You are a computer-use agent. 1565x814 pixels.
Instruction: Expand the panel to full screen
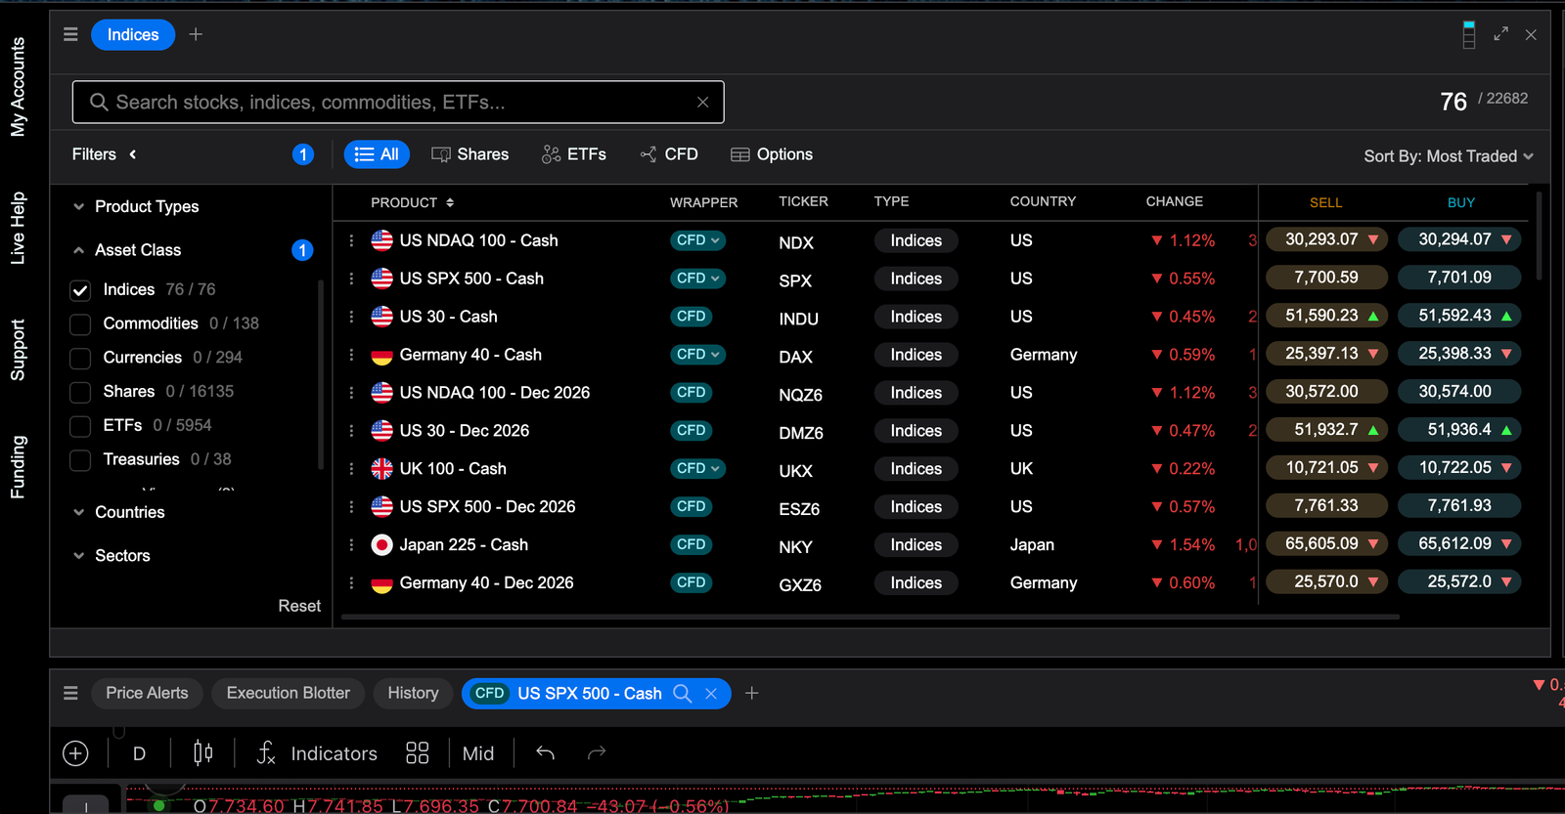pyautogui.click(x=1500, y=34)
